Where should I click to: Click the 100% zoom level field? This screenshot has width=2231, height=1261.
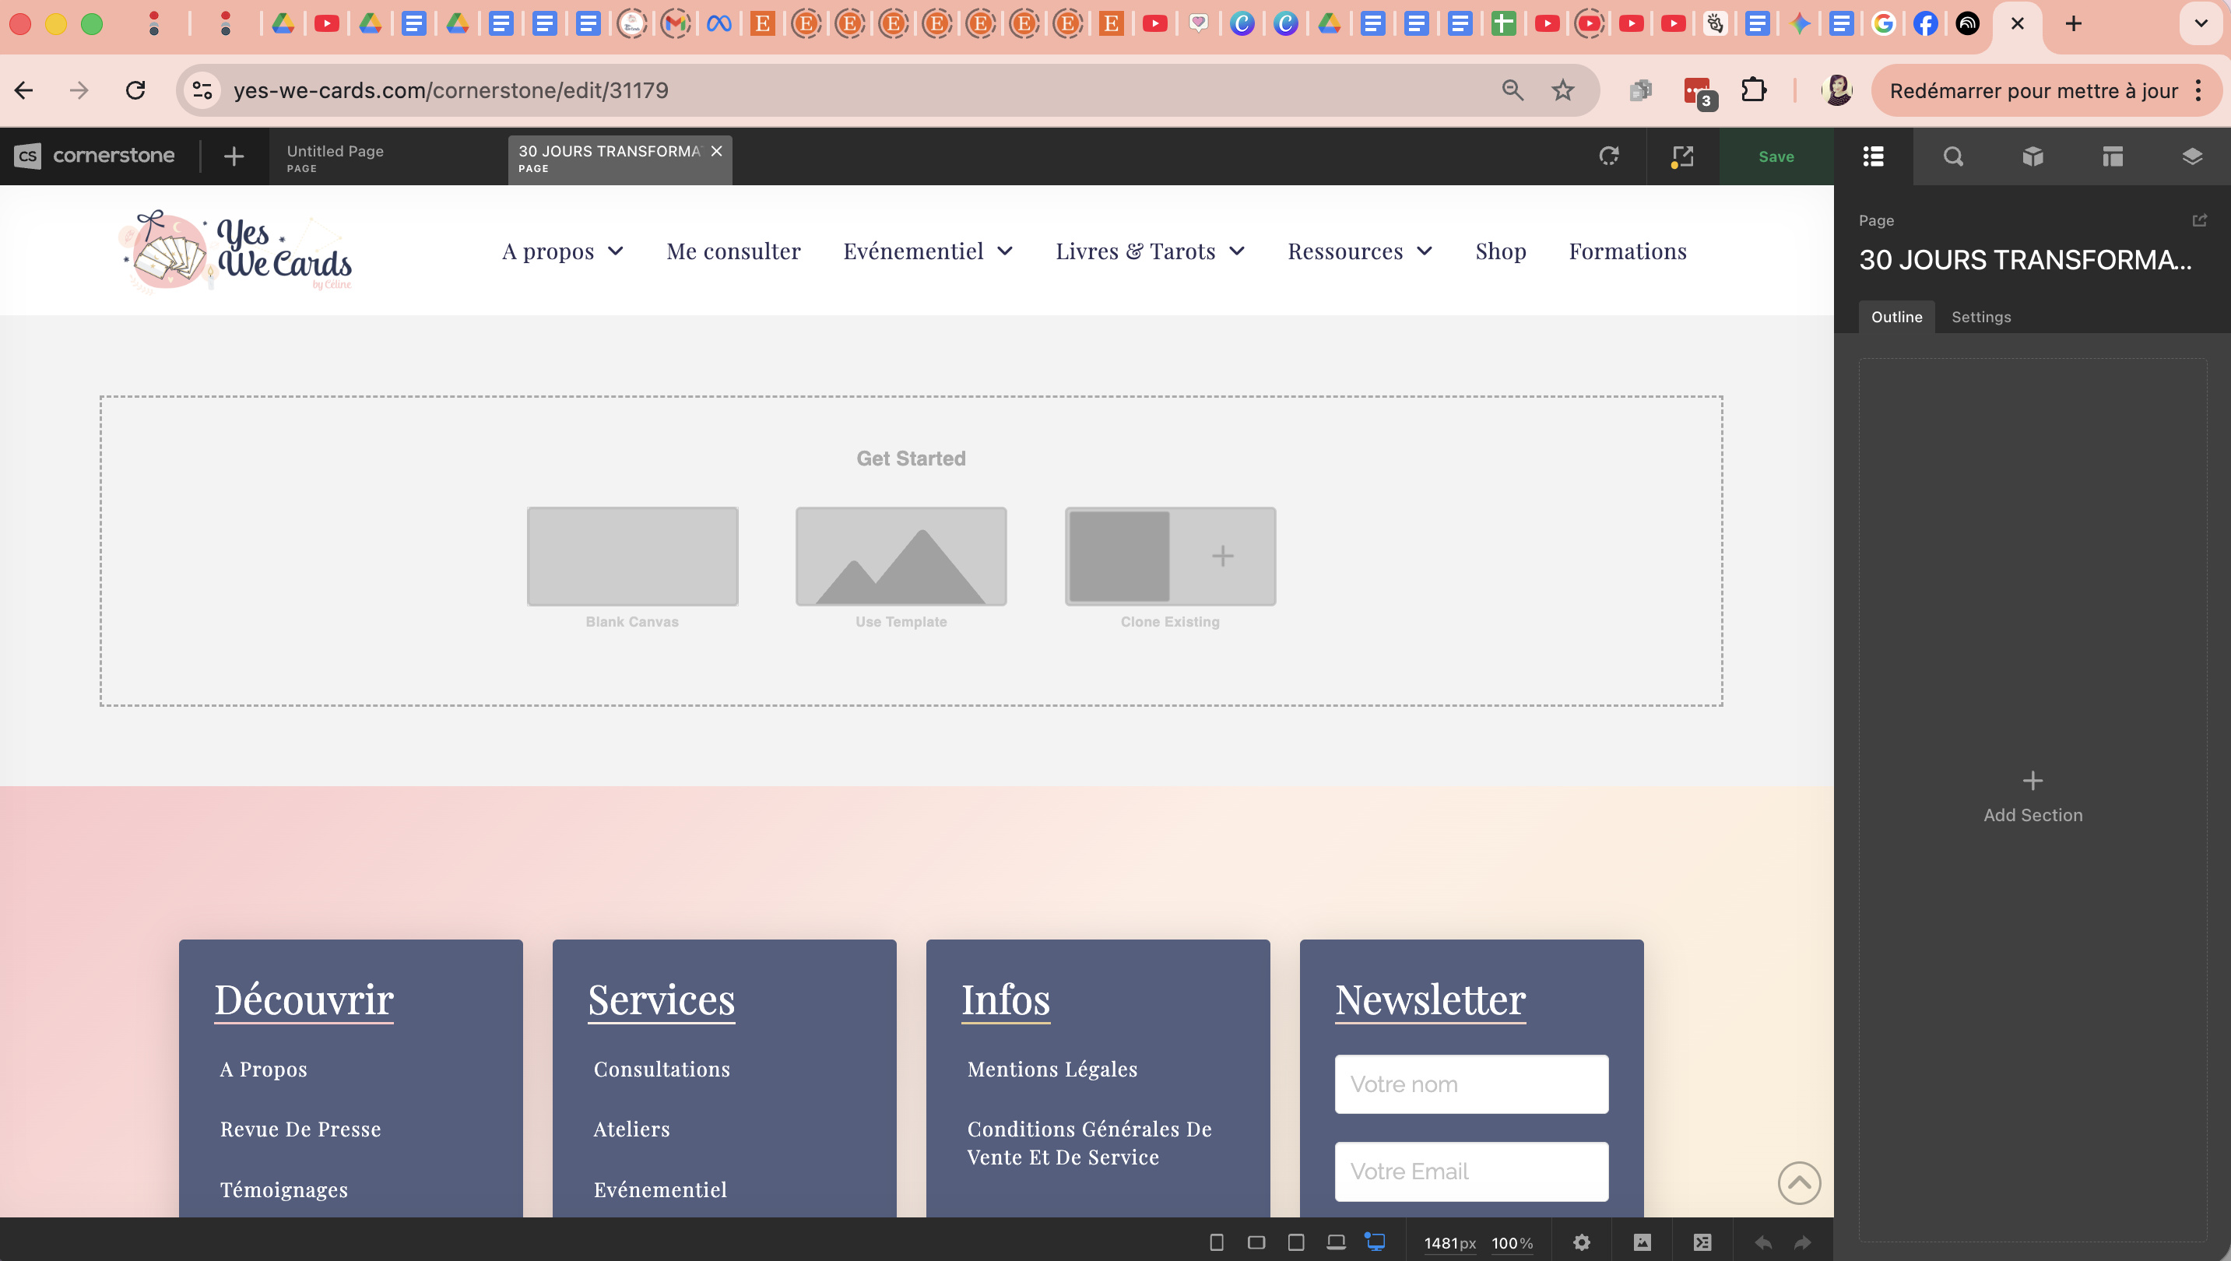[x=1510, y=1243]
